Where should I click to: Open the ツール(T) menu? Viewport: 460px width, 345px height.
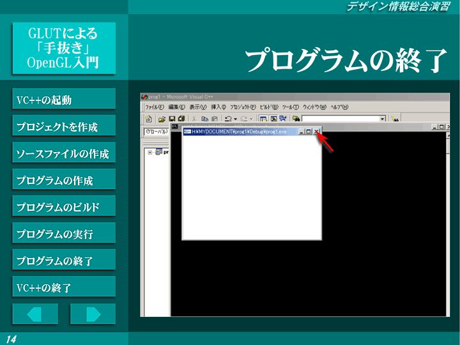coord(291,107)
